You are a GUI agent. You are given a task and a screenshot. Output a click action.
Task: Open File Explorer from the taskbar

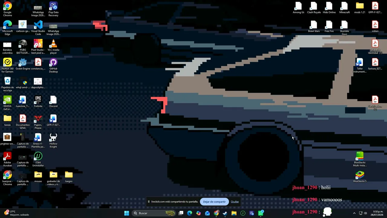pyautogui.click(x=234, y=213)
